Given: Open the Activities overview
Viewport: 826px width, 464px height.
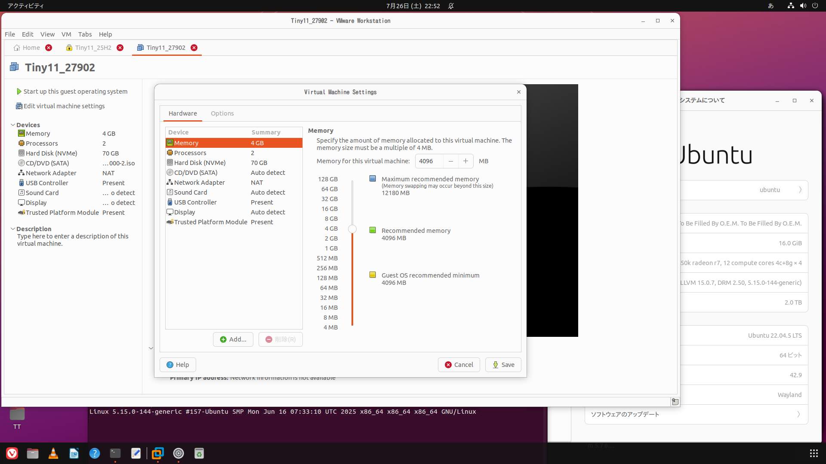Looking at the screenshot, I should (25, 6).
